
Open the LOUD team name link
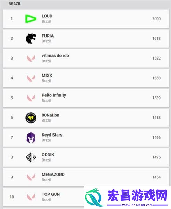[47, 16]
